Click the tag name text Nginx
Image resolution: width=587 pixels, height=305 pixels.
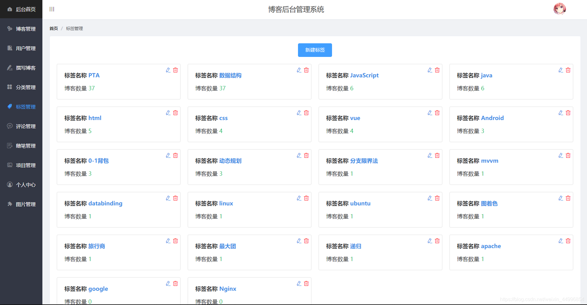coord(228,289)
